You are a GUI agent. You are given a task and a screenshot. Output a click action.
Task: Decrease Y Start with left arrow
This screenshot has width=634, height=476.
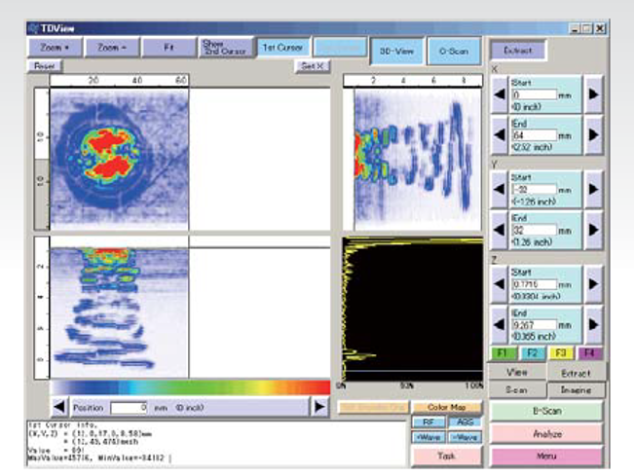click(499, 188)
